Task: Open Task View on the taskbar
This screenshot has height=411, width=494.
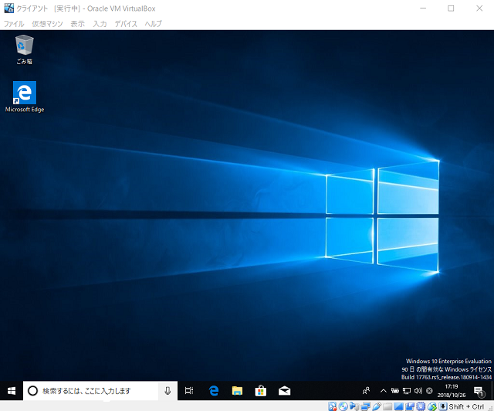Action: coord(189,391)
